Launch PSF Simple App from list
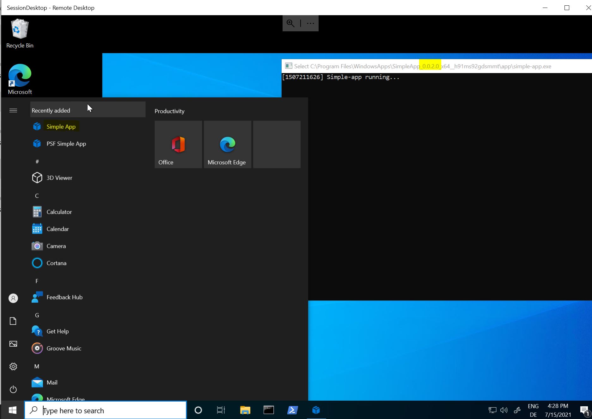This screenshot has width=592, height=419. [88, 144]
